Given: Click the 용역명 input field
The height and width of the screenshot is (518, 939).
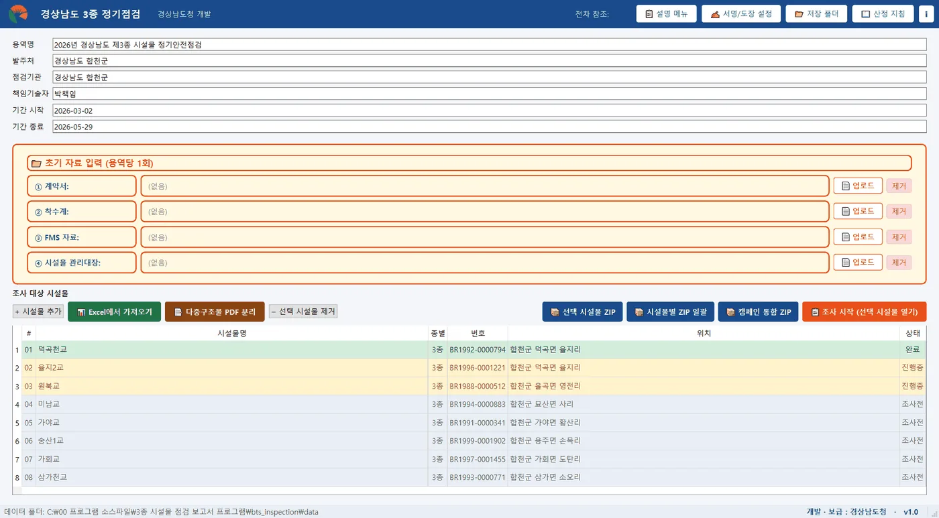Looking at the screenshot, I should tap(490, 45).
